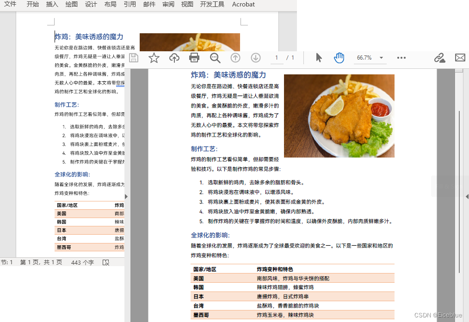469x322 pixels.
Task: Toggle the Hand tool for panning
Action: click(x=339, y=57)
